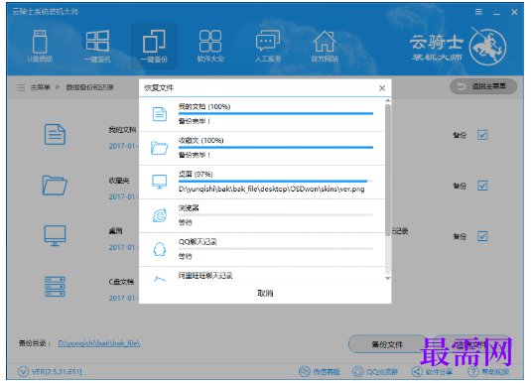Screen dimensions: 531x383
Task: Toggle the first 备份 checkbox on the right
Action: pyautogui.click(x=482, y=135)
